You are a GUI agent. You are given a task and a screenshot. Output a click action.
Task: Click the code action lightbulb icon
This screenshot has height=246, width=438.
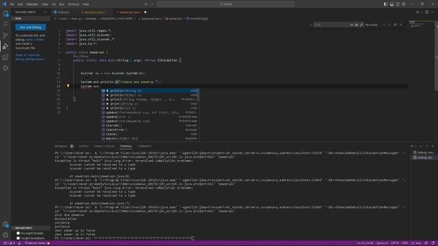click(x=68, y=86)
